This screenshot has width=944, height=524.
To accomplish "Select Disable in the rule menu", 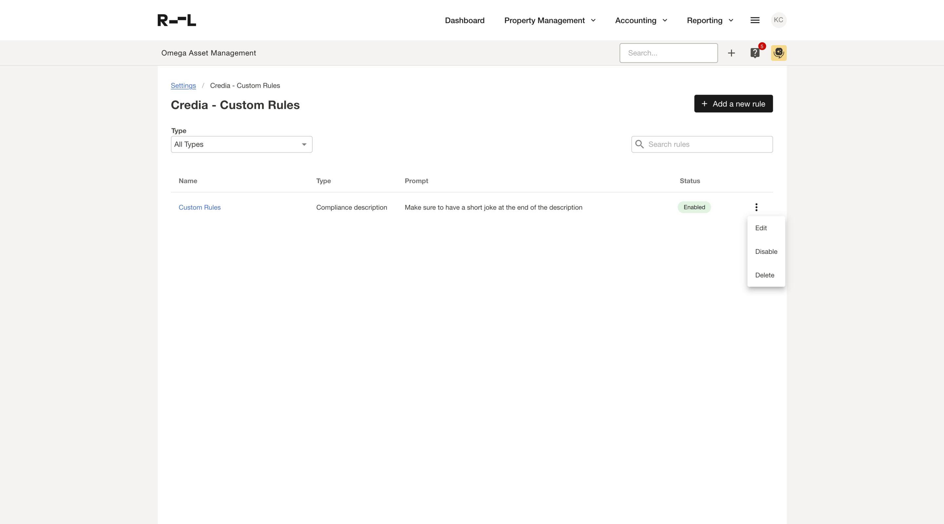I will [x=766, y=252].
